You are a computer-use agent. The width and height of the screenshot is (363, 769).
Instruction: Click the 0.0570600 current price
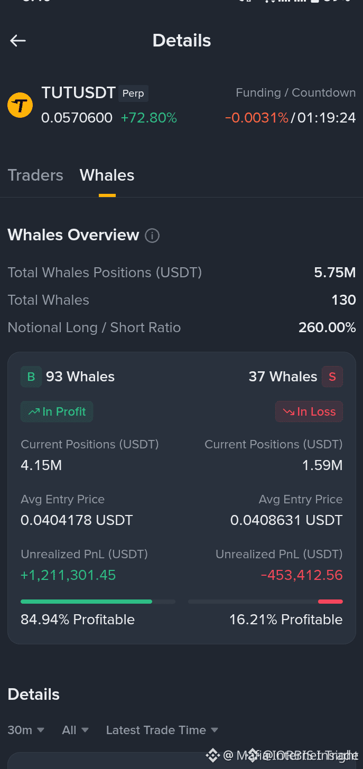[77, 117]
